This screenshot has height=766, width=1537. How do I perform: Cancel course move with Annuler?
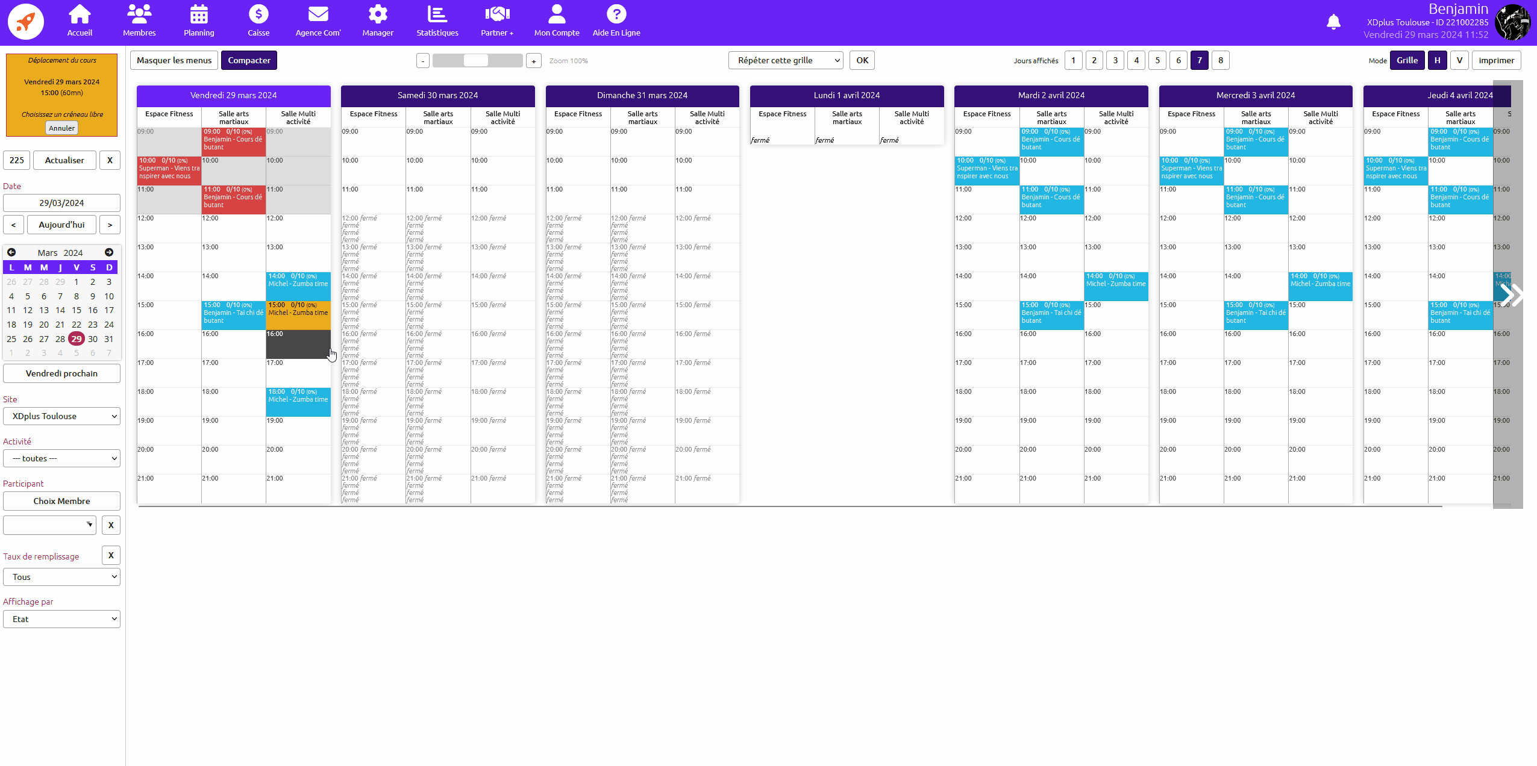61,128
